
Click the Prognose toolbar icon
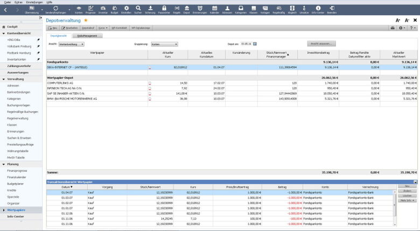(90, 10)
